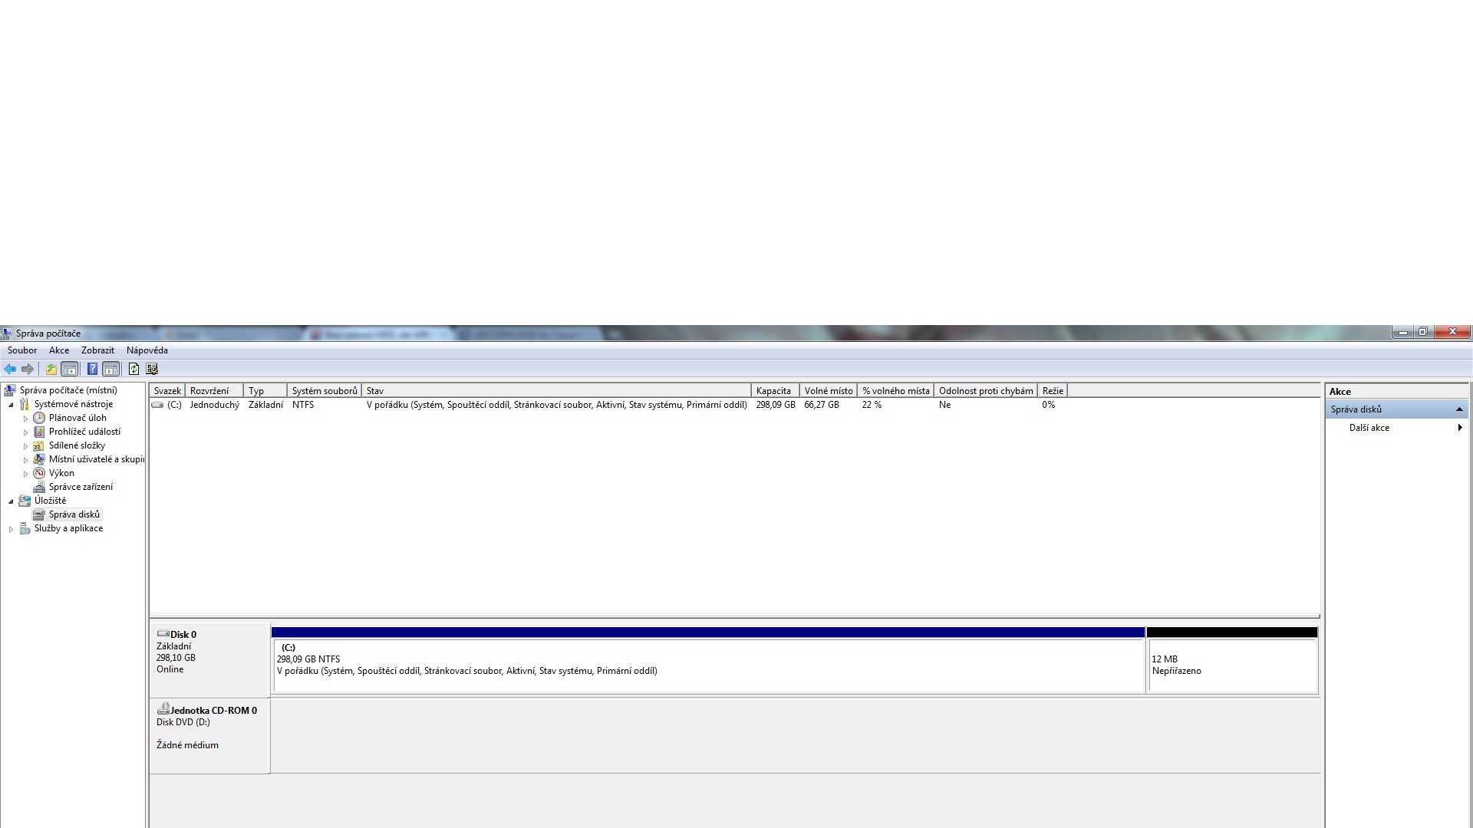This screenshot has width=1473, height=828.
Task: Select the black 12 MB unallocated partition
Action: pos(1231,664)
